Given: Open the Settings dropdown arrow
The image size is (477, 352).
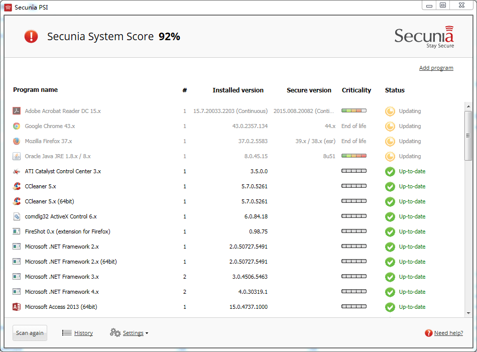Looking at the screenshot, I should (x=147, y=333).
